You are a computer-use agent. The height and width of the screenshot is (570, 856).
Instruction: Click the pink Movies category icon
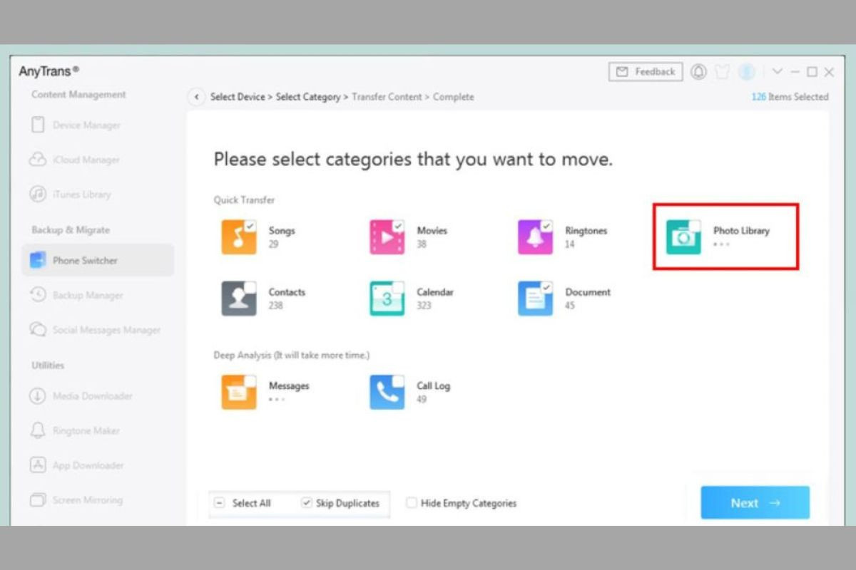[387, 237]
